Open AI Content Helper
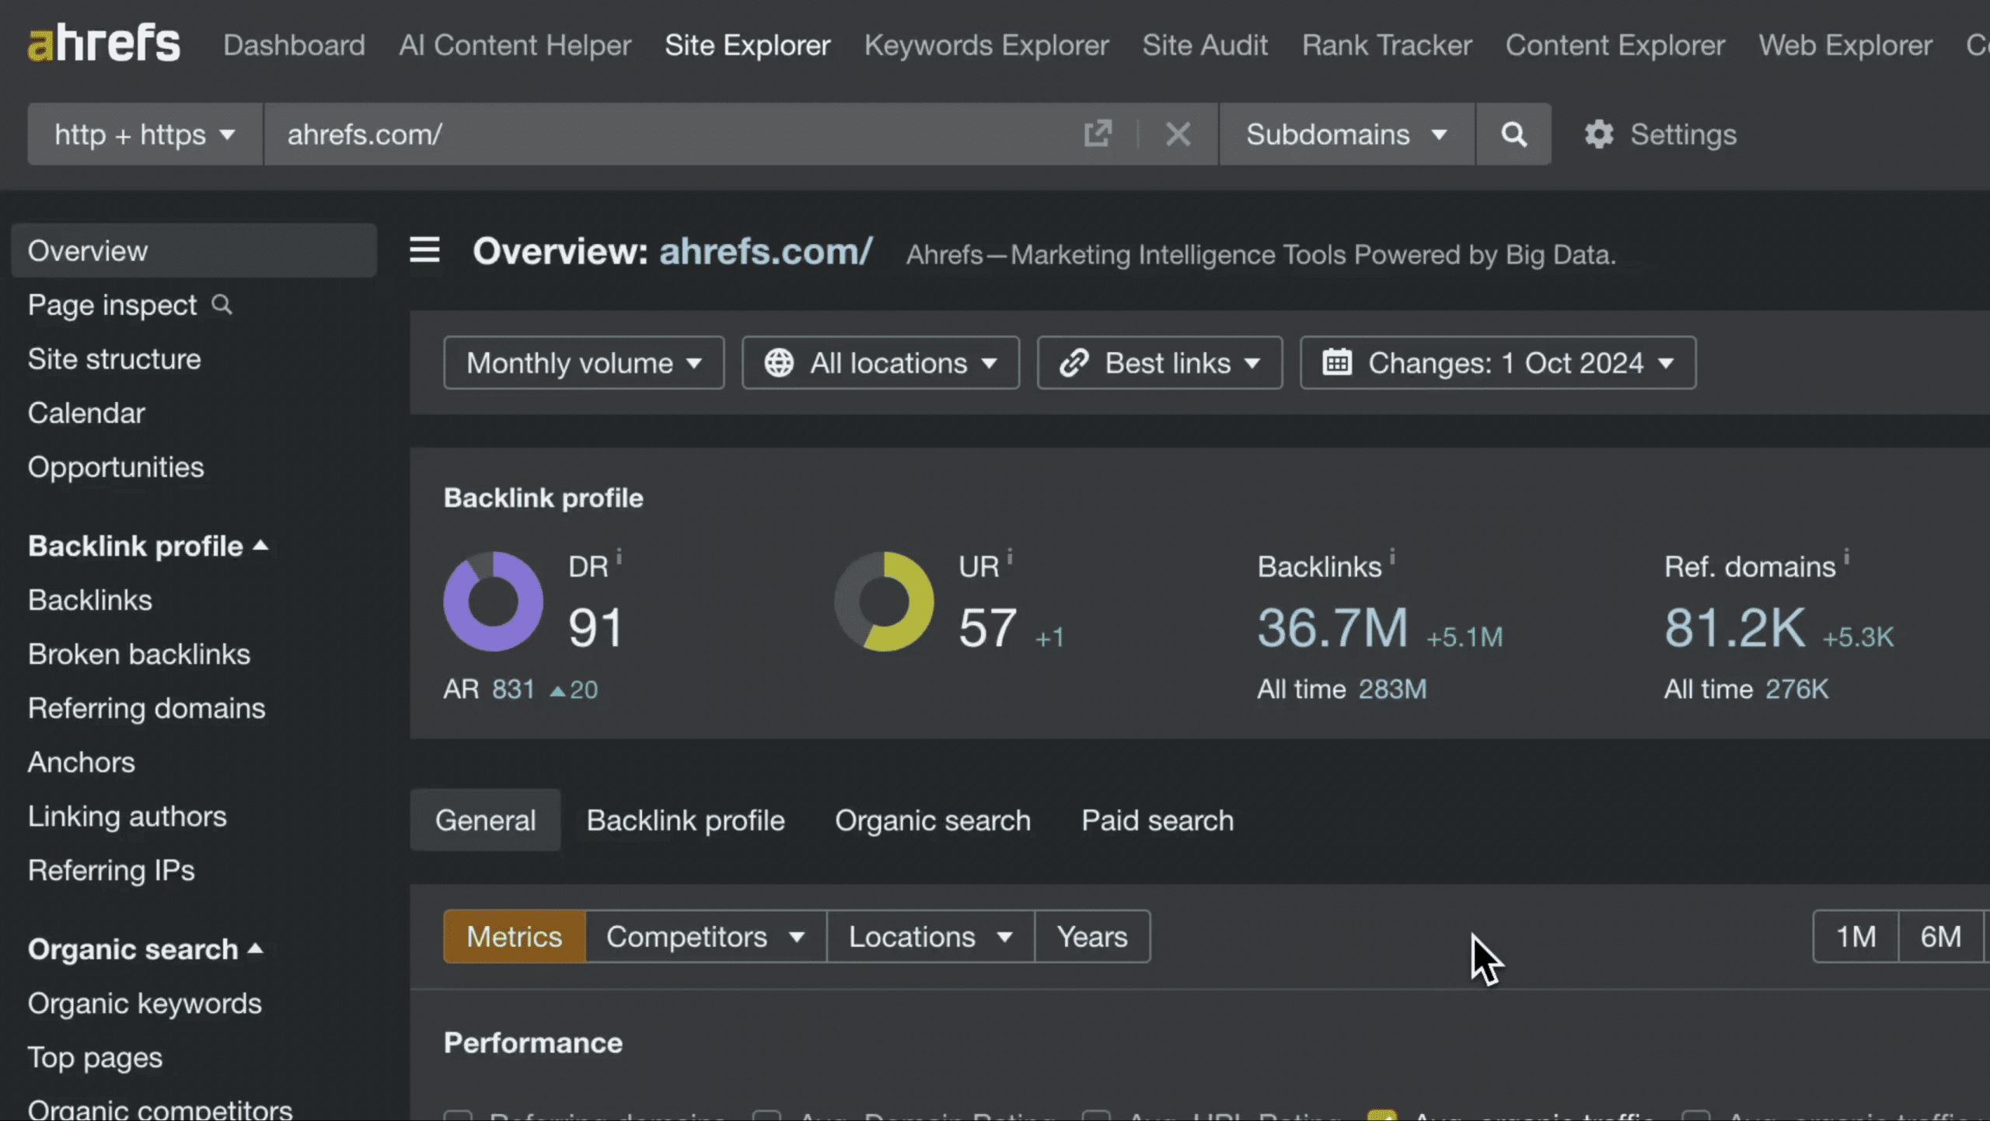This screenshot has height=1121, width=1990. (x=515, y=45)
